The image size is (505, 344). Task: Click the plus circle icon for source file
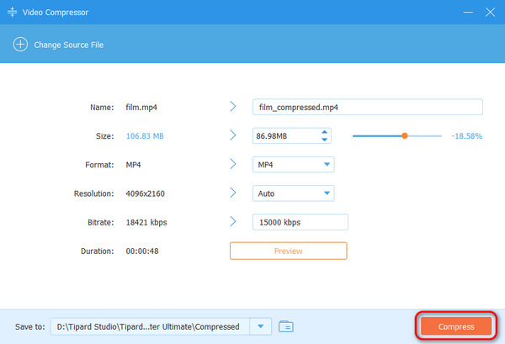[x=20, y=45]
